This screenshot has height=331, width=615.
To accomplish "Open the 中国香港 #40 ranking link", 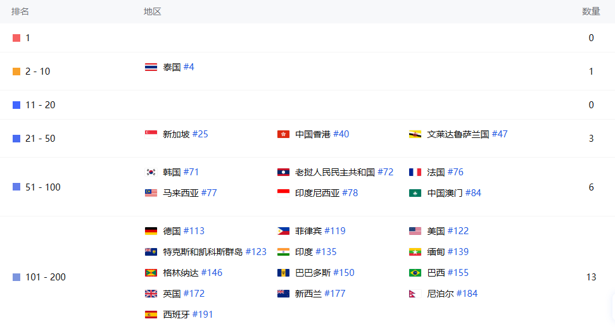I will point(322,134).
